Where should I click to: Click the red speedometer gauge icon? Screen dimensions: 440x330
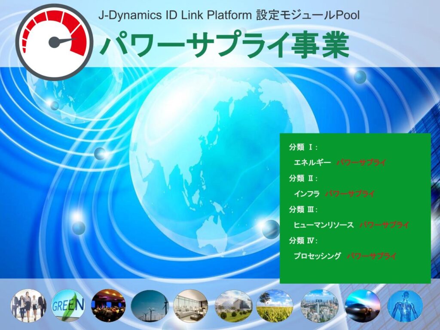coord(54,43)
